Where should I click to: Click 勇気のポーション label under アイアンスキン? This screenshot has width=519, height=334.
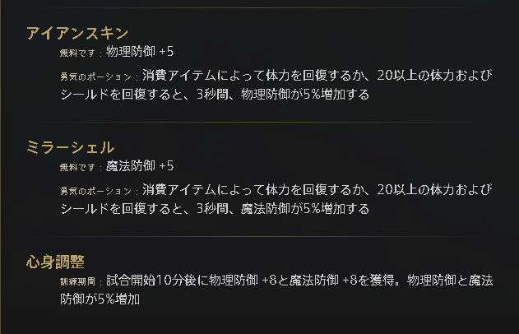pyautogui.click(x=96, y=77)
